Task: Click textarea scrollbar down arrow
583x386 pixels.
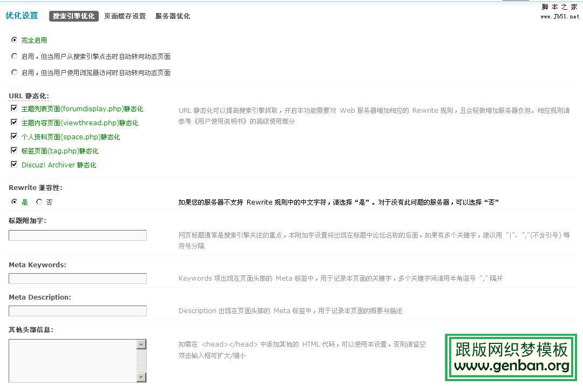Action: [x=141, y=377]
